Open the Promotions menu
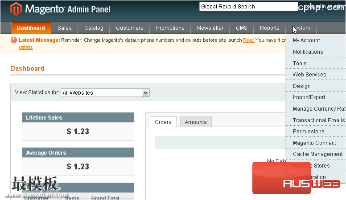 tap(170, 28)
